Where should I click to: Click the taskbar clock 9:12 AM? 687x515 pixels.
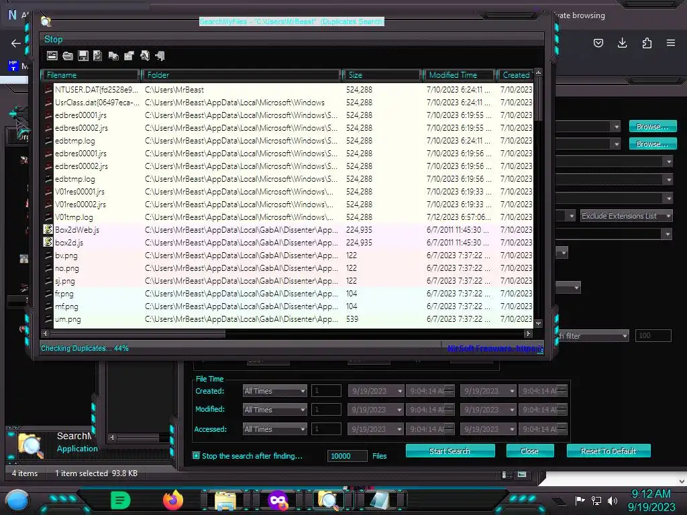[x=651, y=494]
